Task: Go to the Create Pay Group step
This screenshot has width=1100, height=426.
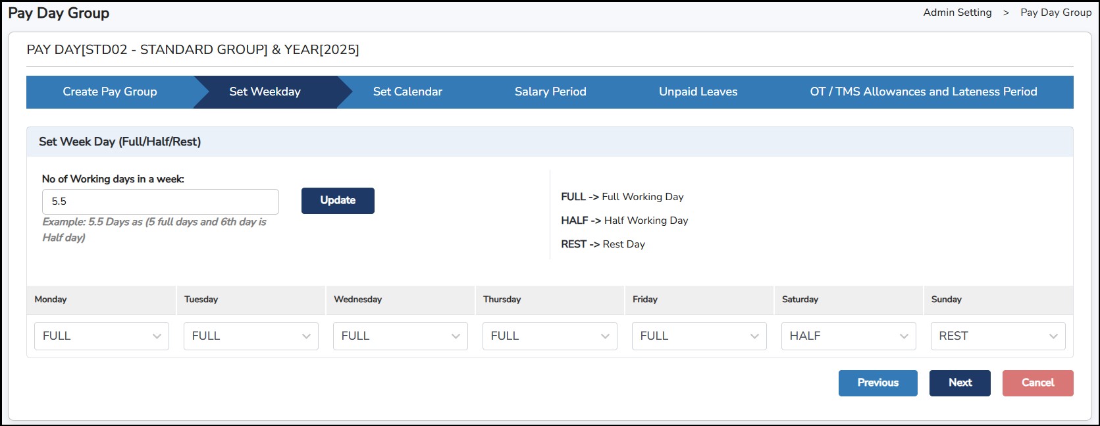Action: pos(110,92)
